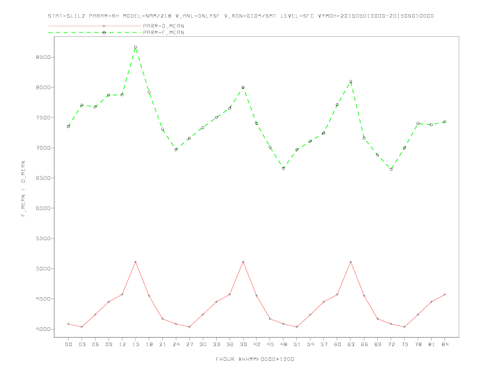
Task: Select the F_MEAN peak marker at hour 63
Action: click(351, 81)
